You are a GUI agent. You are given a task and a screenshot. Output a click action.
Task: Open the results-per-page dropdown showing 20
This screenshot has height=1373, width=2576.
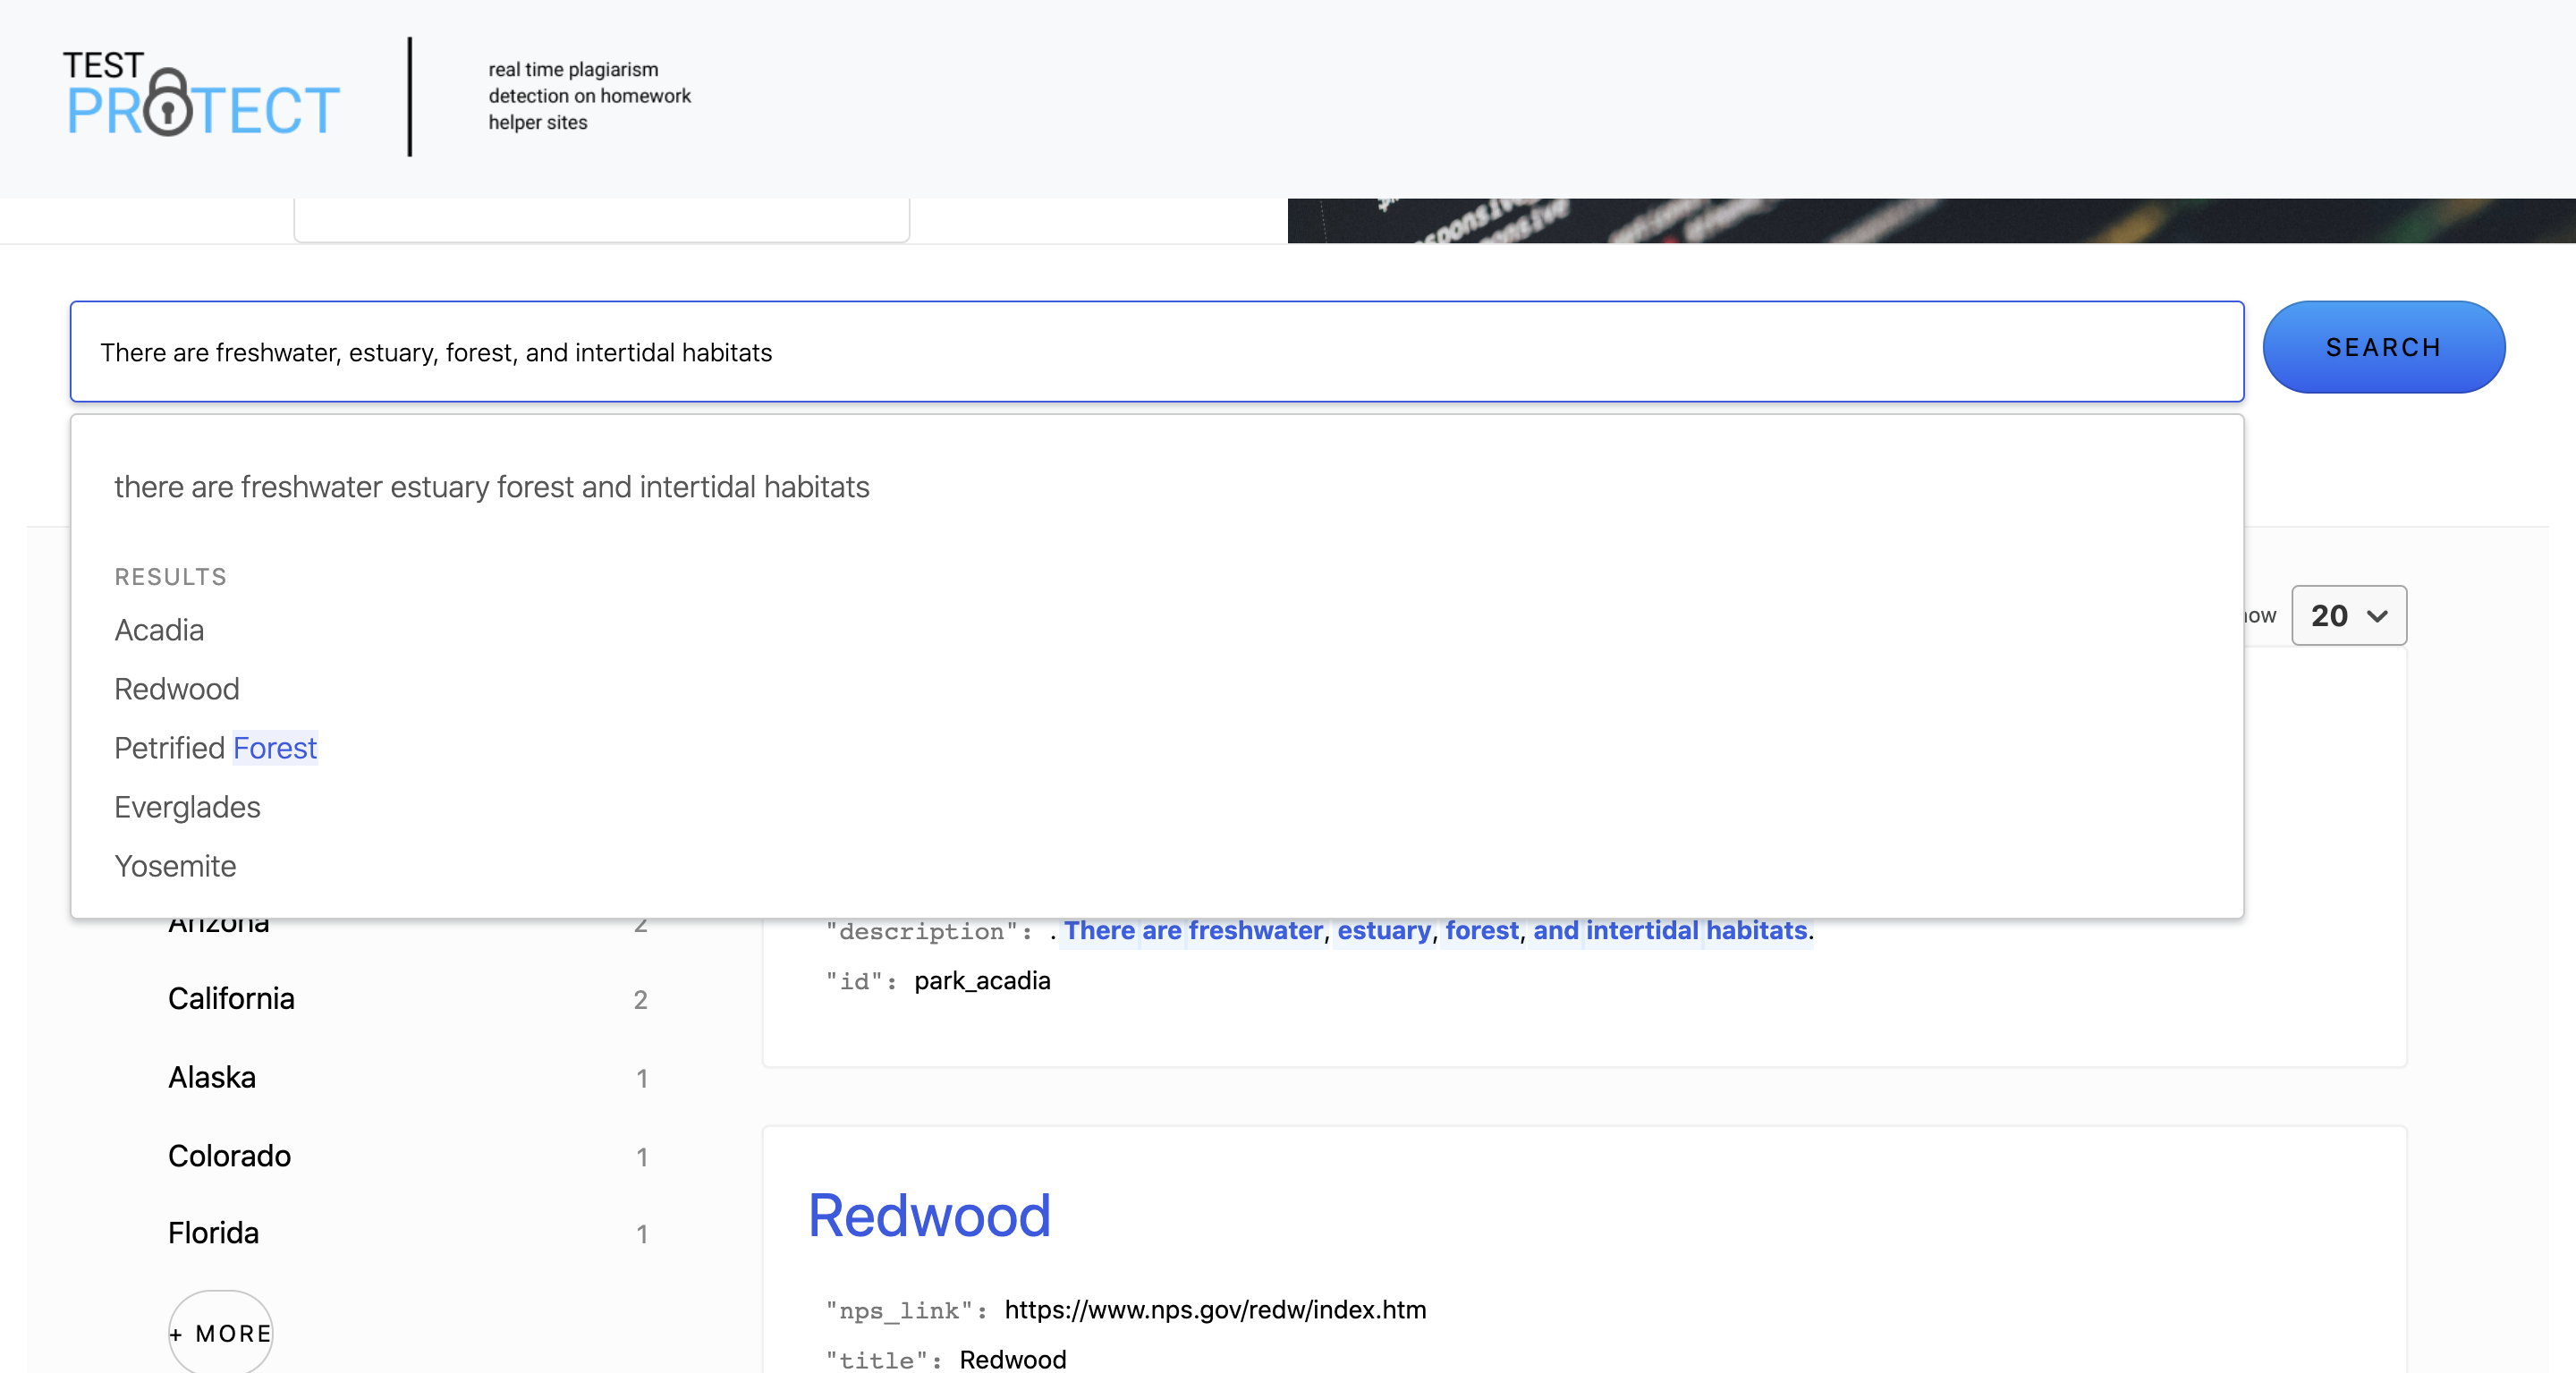[2347, 615]
